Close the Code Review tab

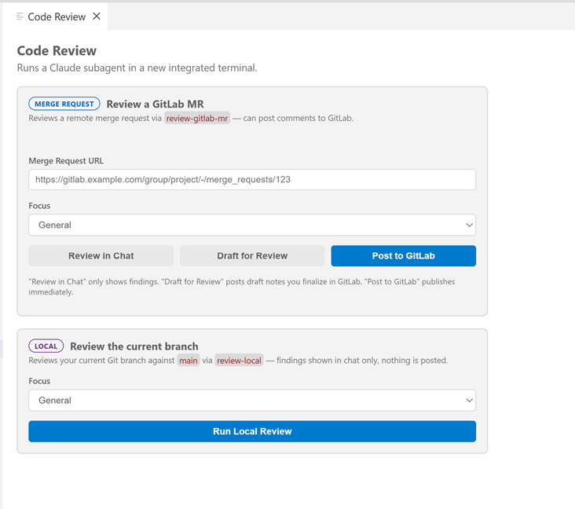point(97,16)
